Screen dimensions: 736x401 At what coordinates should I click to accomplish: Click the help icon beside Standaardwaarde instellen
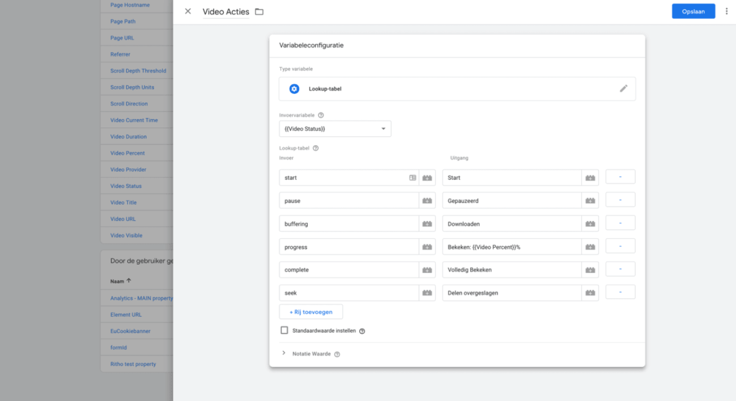(362, 330)
